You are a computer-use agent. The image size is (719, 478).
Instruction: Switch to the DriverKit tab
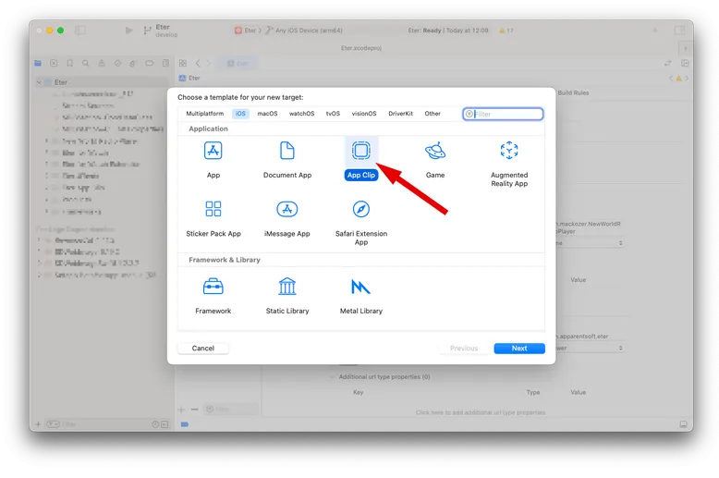(x=400, y=114)
